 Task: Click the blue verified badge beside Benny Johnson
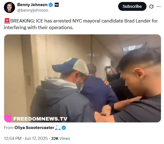click(x=51, y=5)
